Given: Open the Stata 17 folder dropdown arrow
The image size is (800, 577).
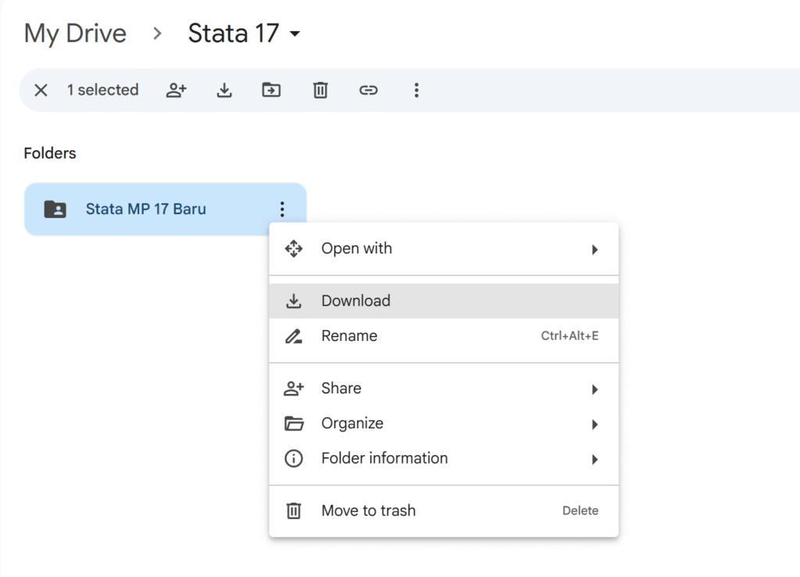Looking at the screenshot, I should pyautogui.click(x=295, y=34).
